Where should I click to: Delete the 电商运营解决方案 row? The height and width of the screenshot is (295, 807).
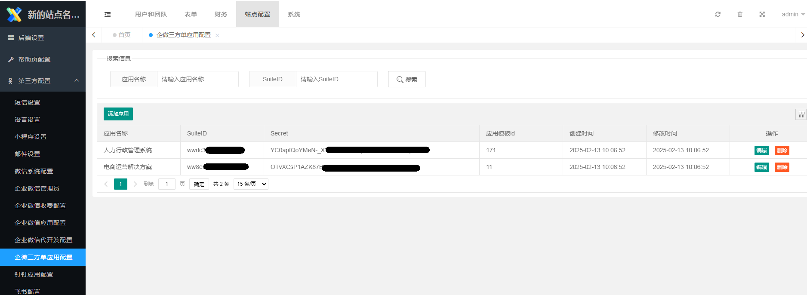coord(782,167)
